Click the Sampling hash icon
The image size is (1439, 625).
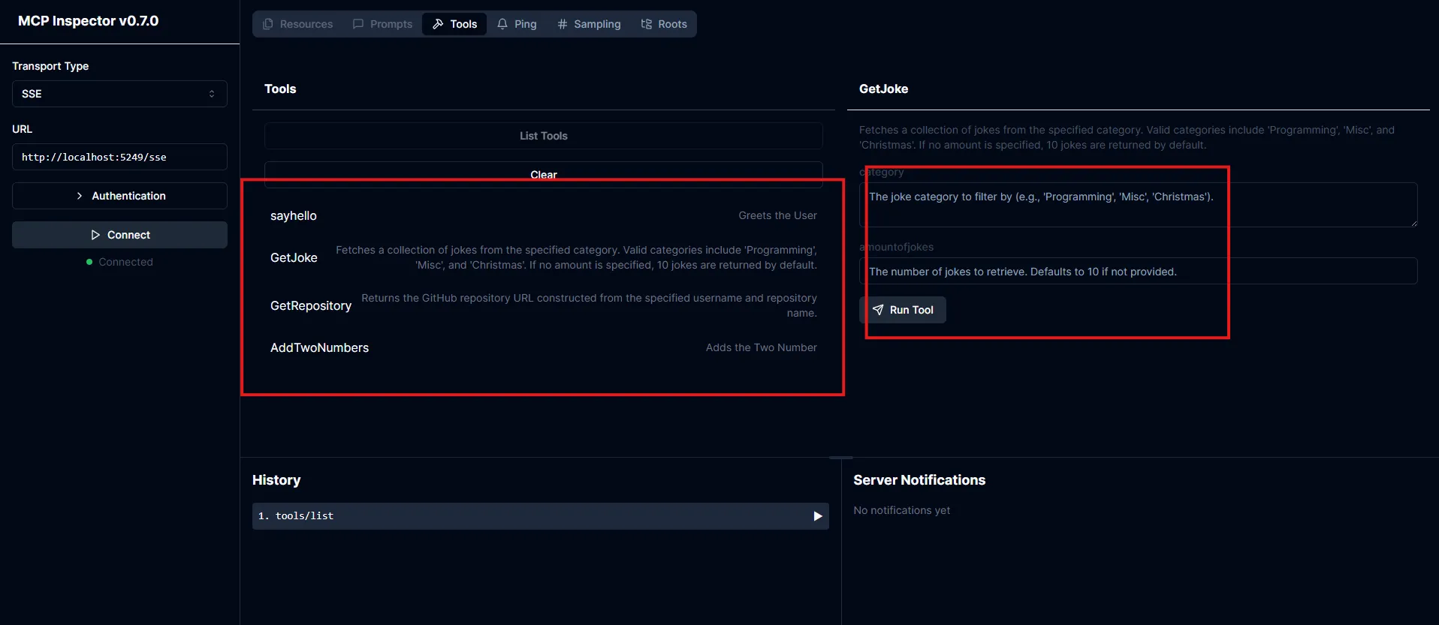coord(563,24)
